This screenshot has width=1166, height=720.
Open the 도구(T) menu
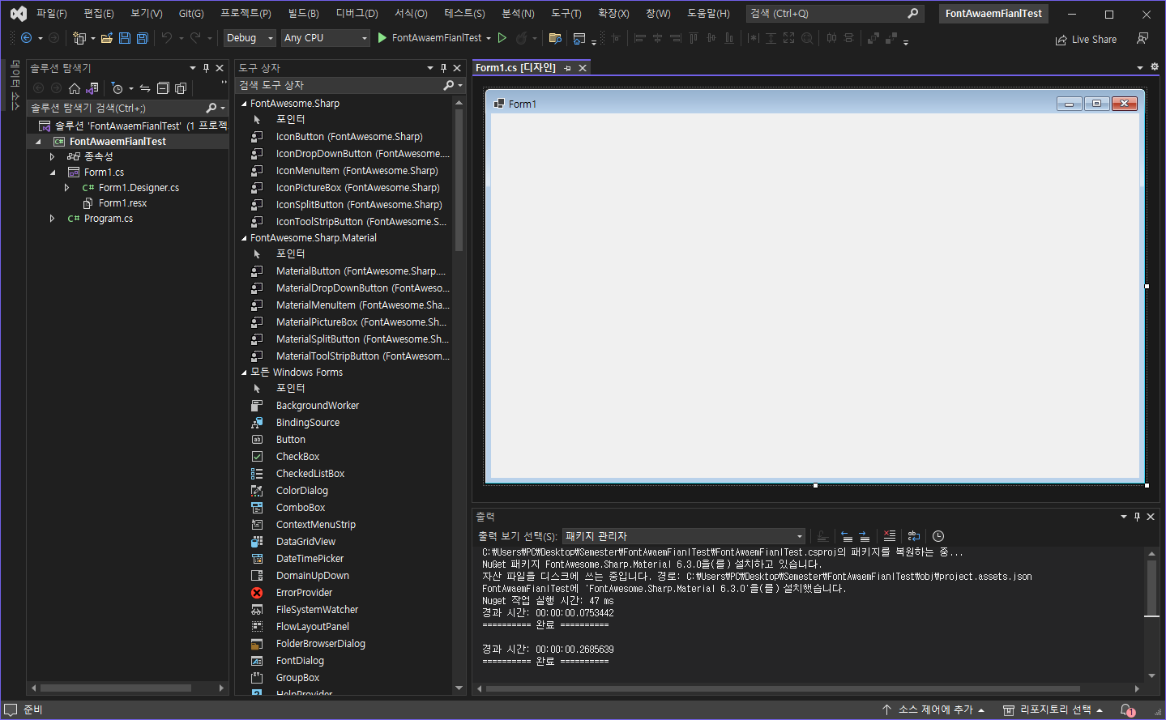click(x=566, y=14)
